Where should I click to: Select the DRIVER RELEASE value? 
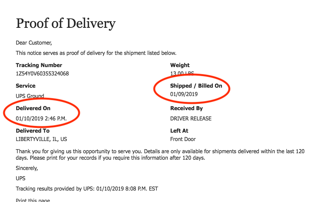click(191, 119)
